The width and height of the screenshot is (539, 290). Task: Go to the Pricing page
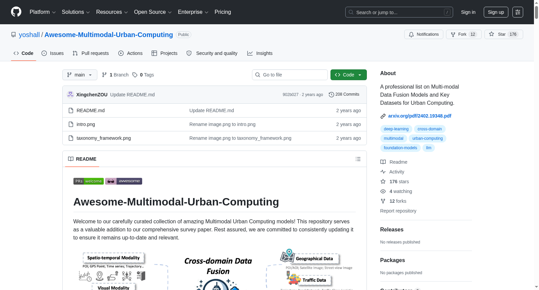coord(223,12)
